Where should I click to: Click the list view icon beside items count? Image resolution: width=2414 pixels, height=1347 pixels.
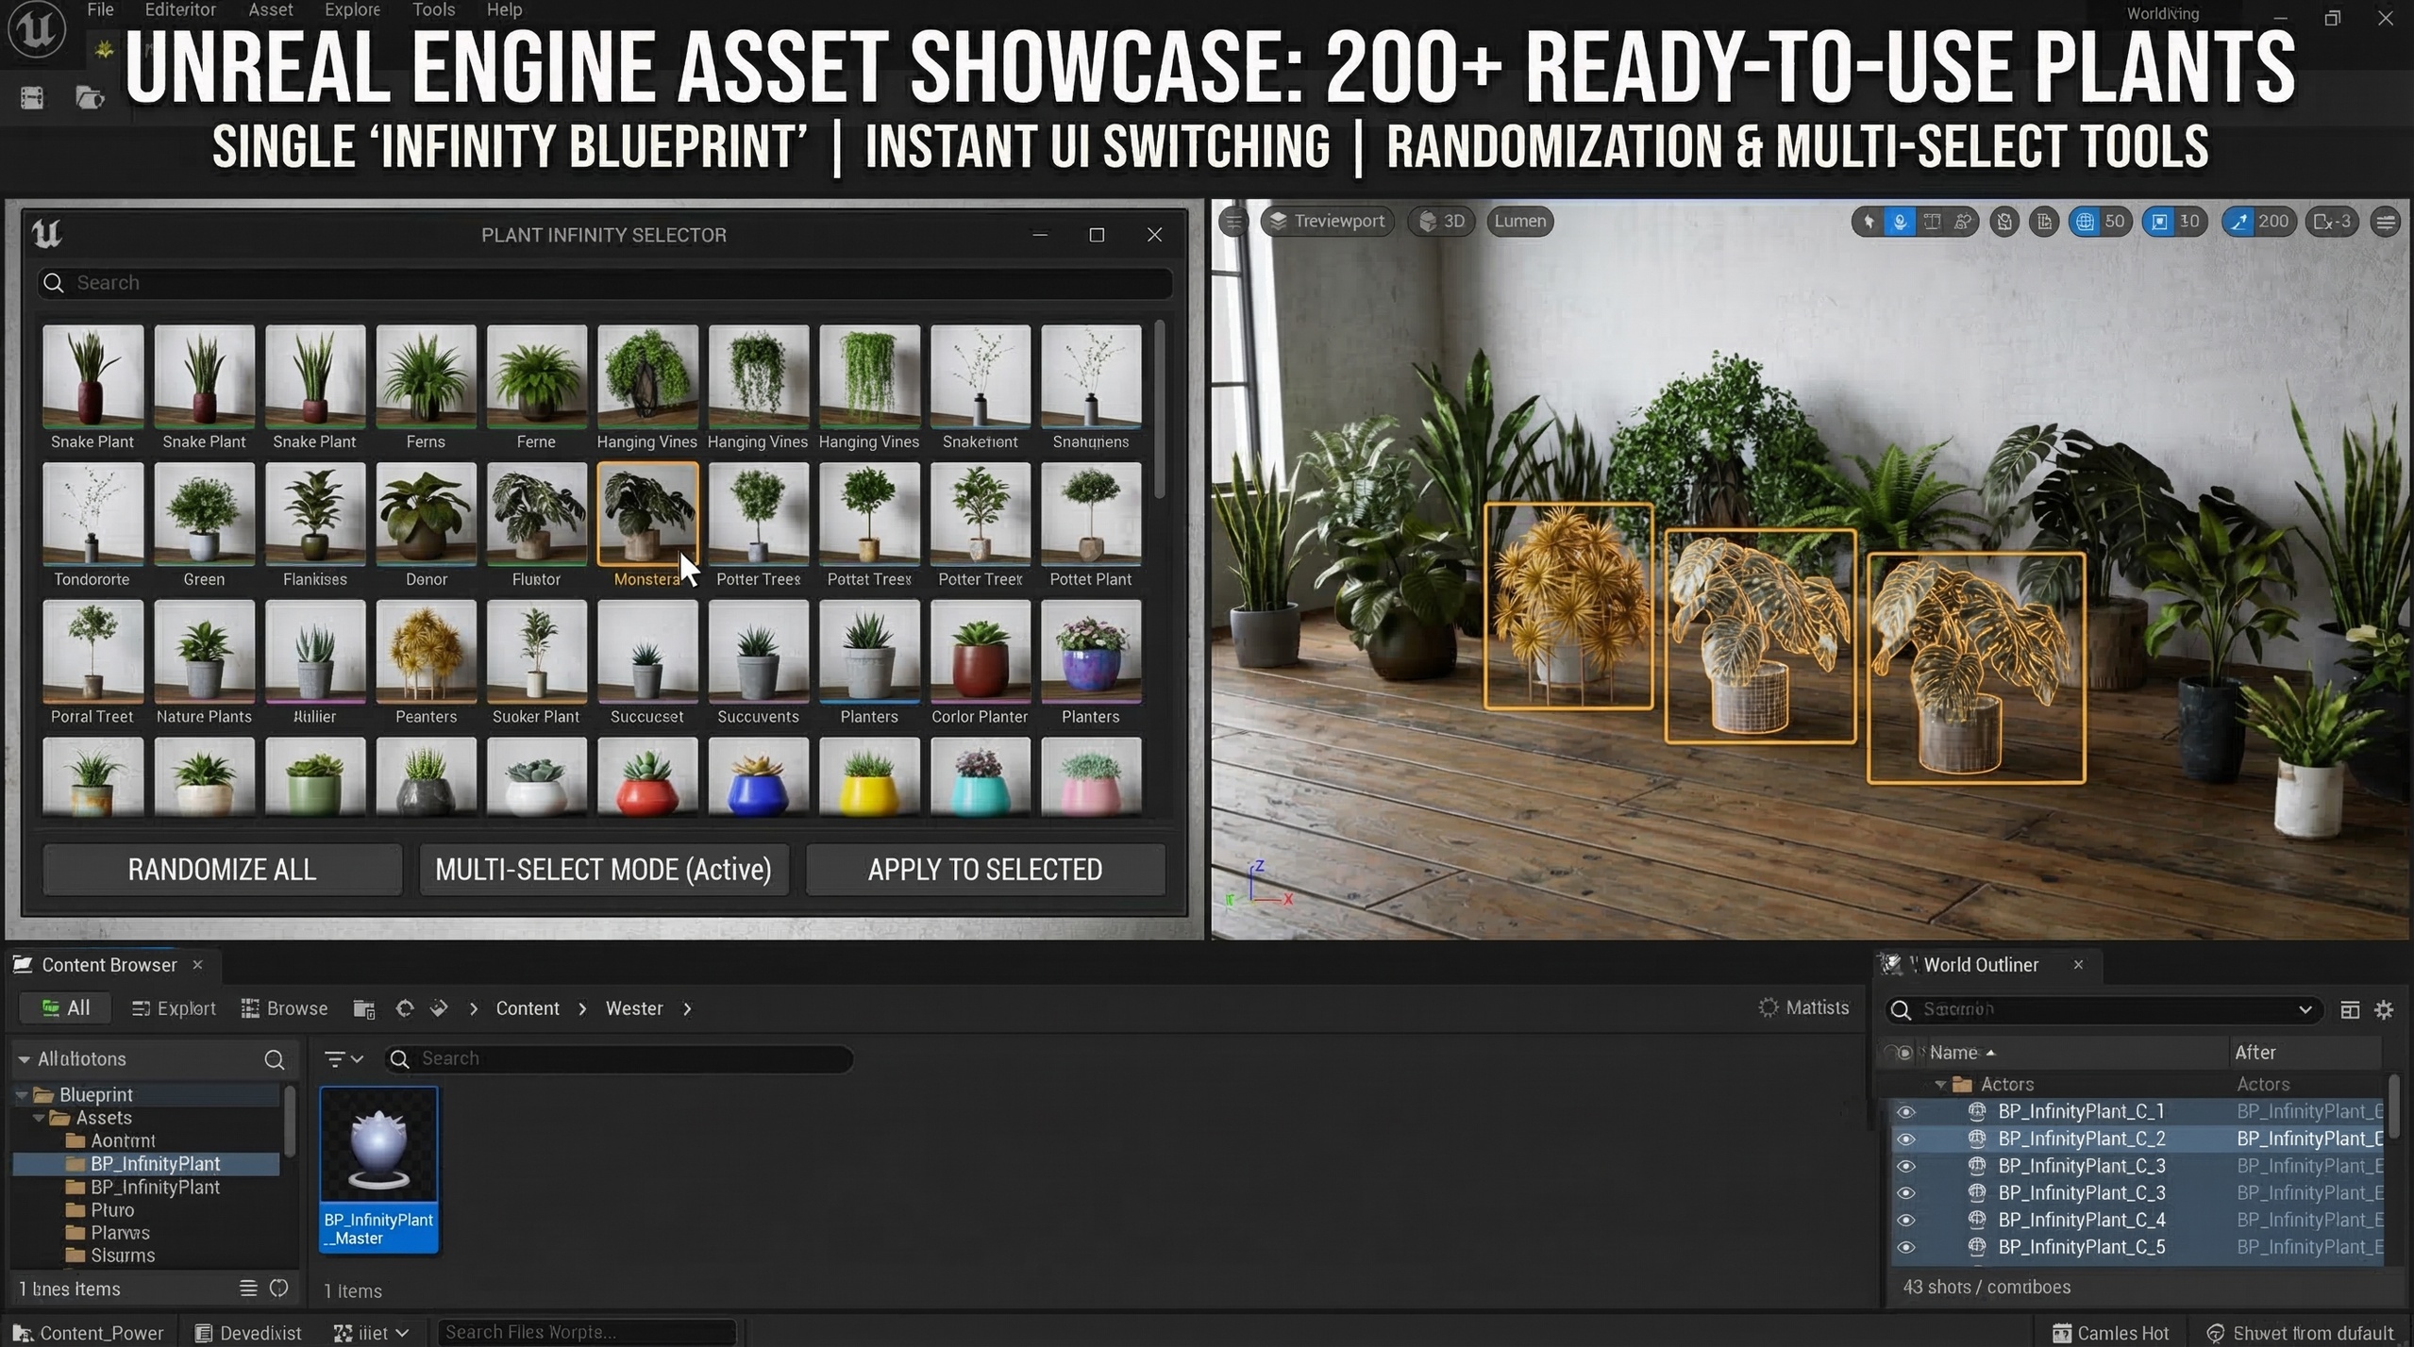[248, 1288]
